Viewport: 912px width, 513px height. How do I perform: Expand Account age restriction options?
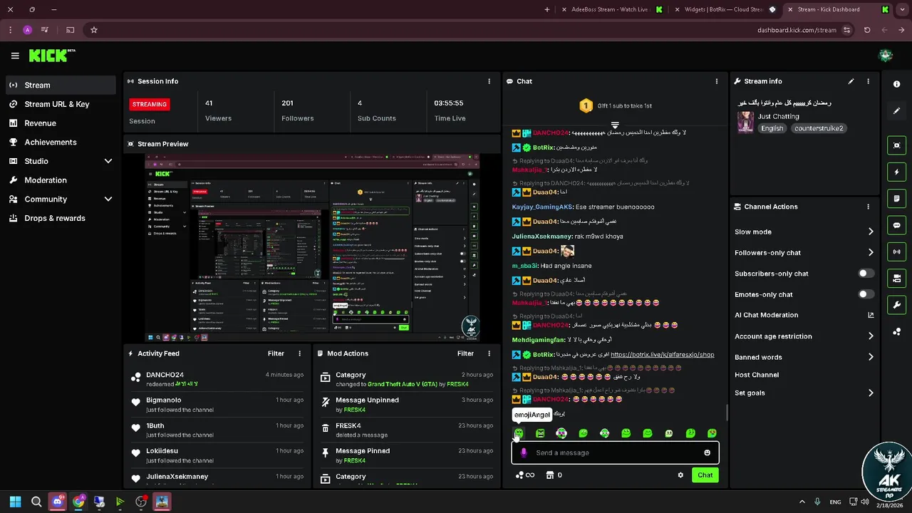click(x=871, y=336)
